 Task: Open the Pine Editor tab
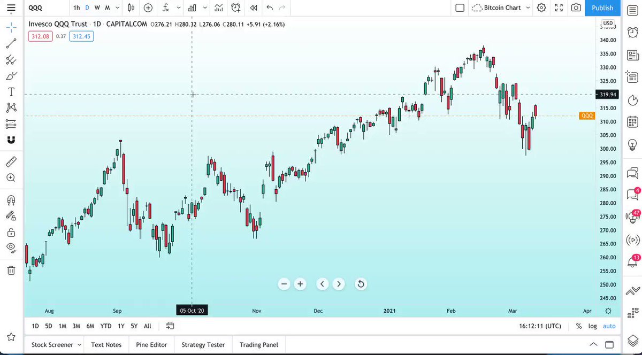(x=151, y=345)
